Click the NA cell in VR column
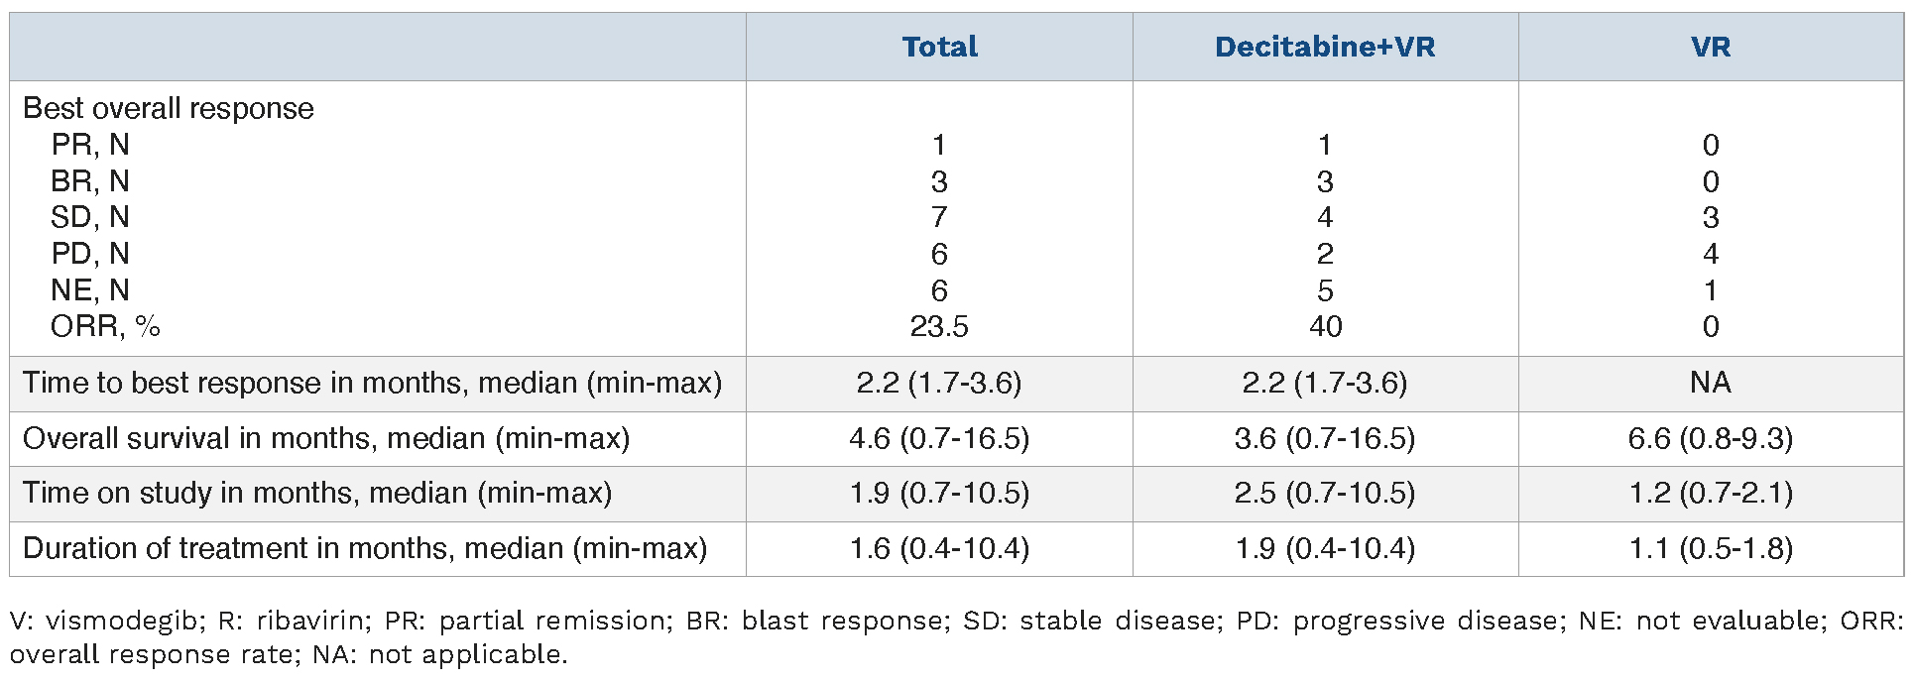 click(1711, 383)
